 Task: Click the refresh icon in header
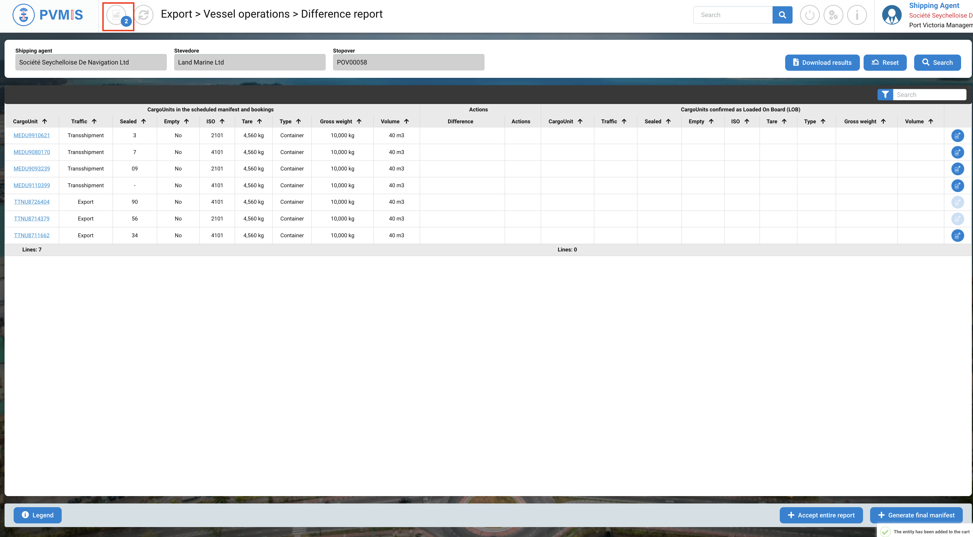click(144, 15)
